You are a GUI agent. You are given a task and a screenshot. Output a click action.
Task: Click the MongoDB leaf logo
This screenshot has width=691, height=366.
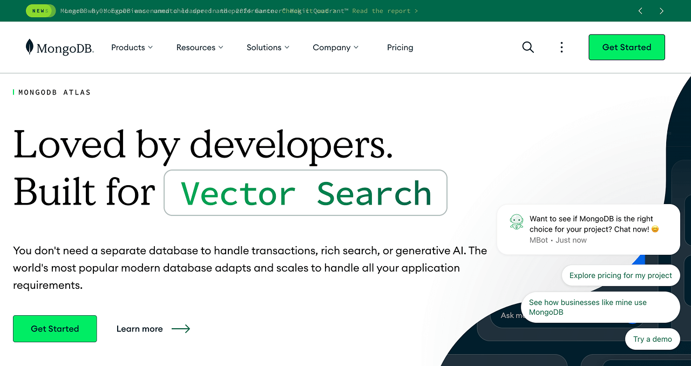tap(59, 48)
